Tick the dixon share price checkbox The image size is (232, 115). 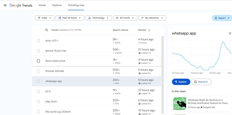click(x=39, y=61)
